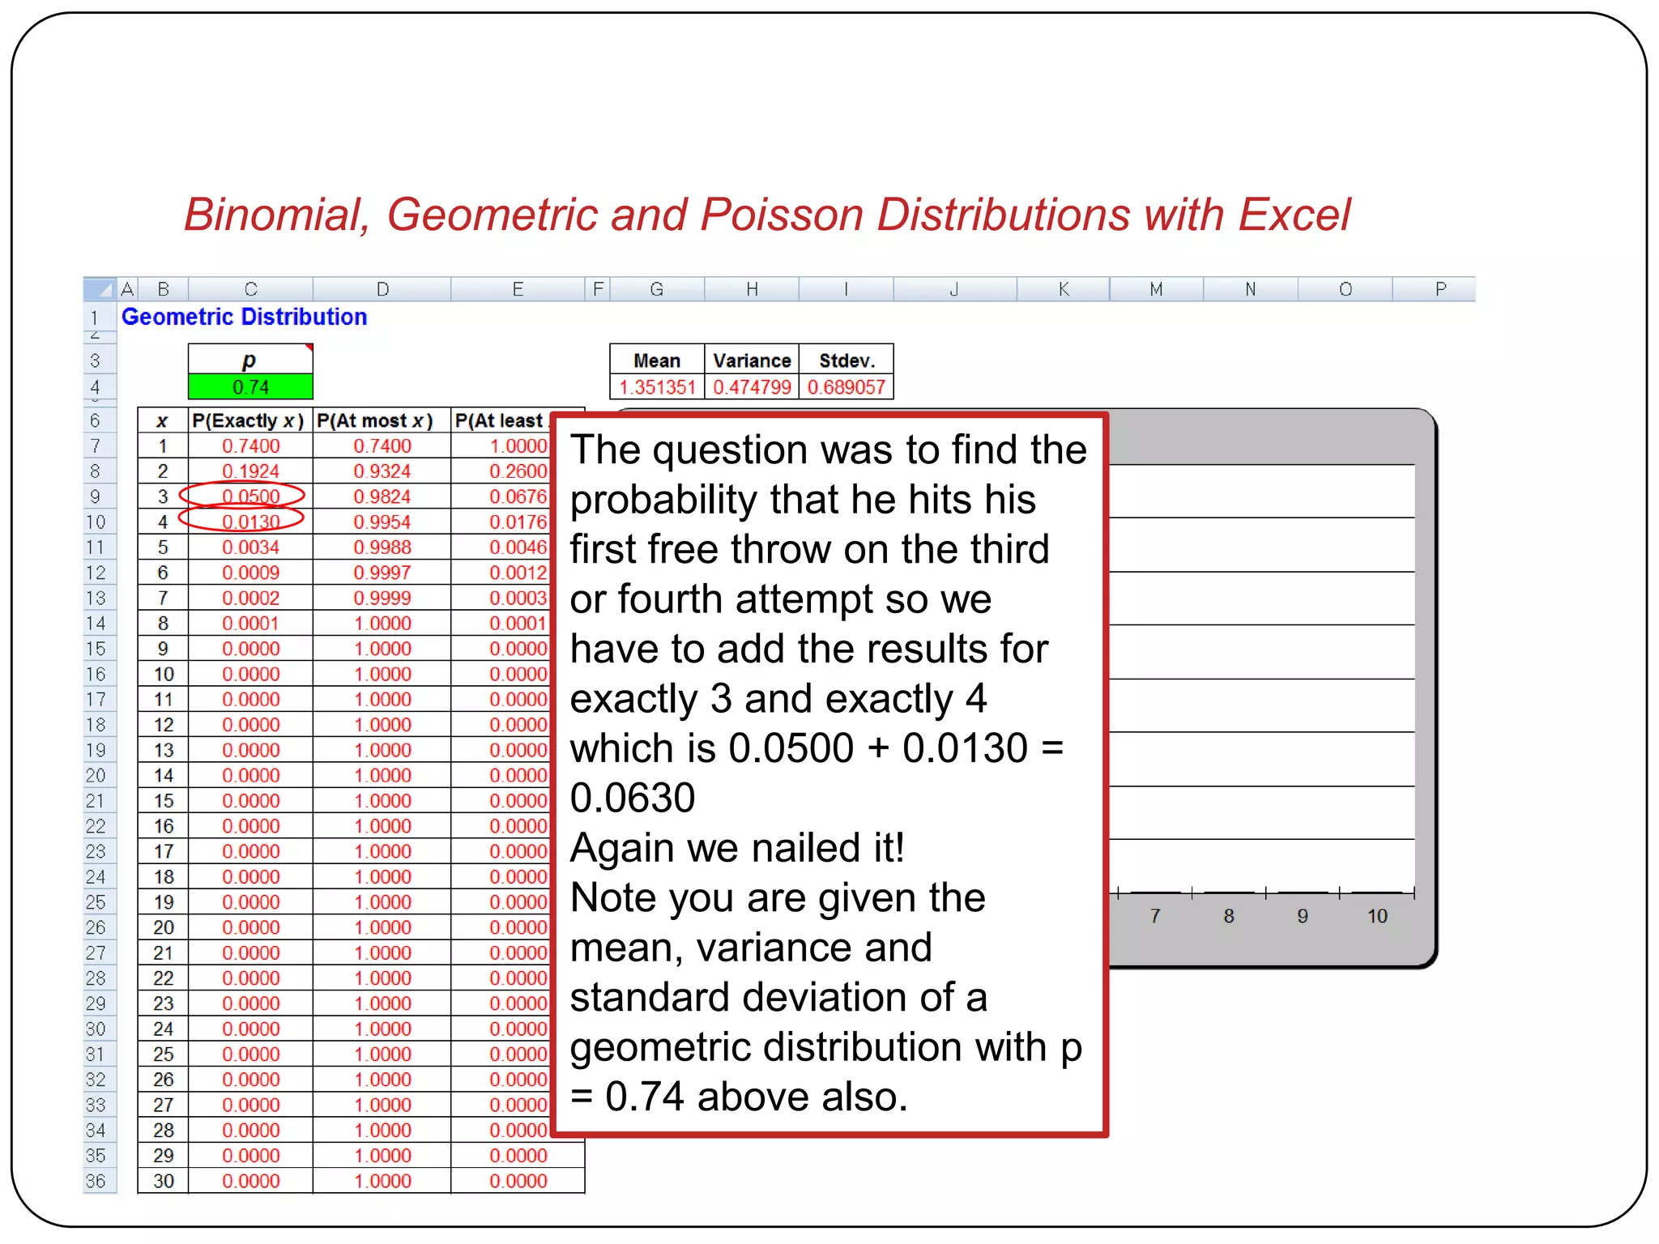Click the value 0.0034 for x=5
1659x1244 pixels.
coord(250,547)
